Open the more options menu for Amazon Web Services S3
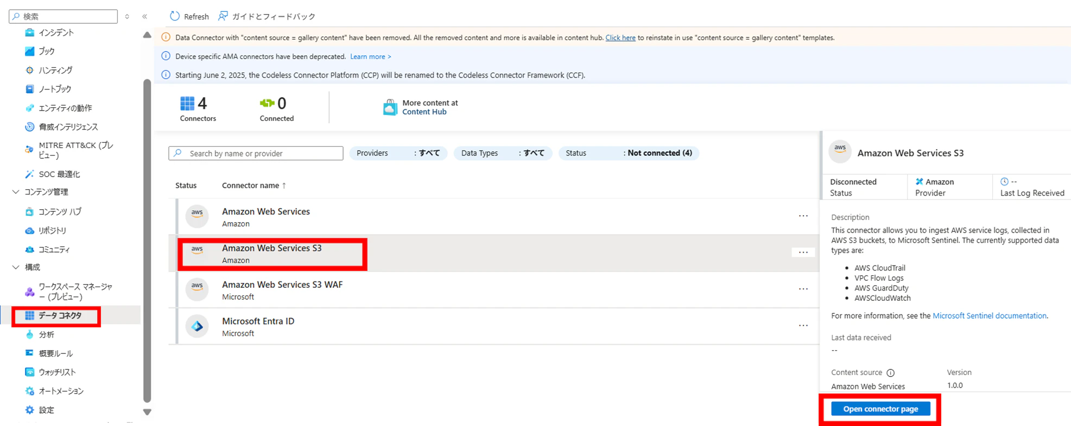Image resolution: width=1071 pixels, height=426 pixels. pyautogui.click(x=803, y=252)
